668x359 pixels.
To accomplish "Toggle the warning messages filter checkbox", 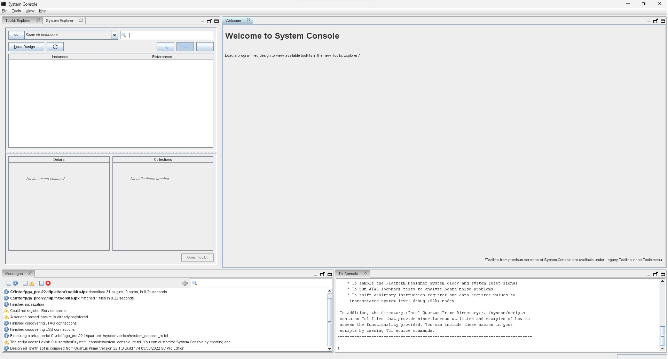I will [x=25, y=283].
